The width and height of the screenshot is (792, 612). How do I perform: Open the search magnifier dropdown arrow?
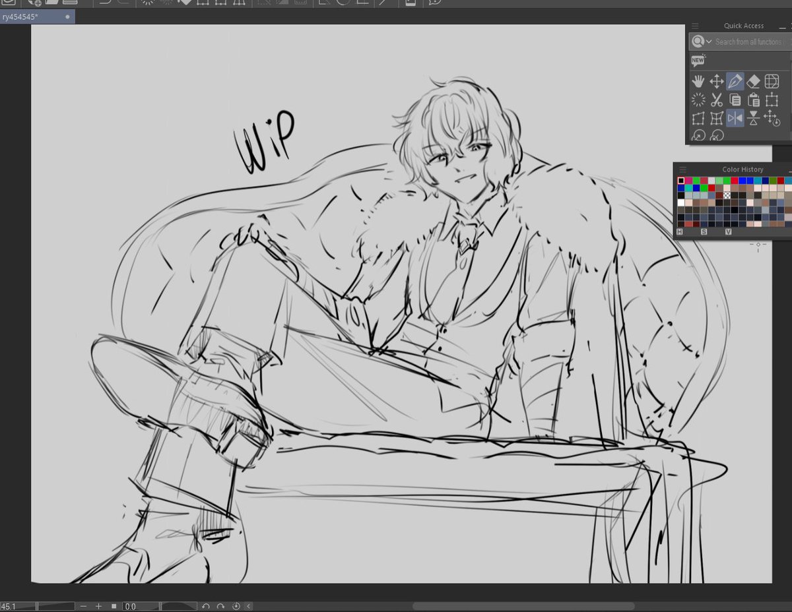709,42
